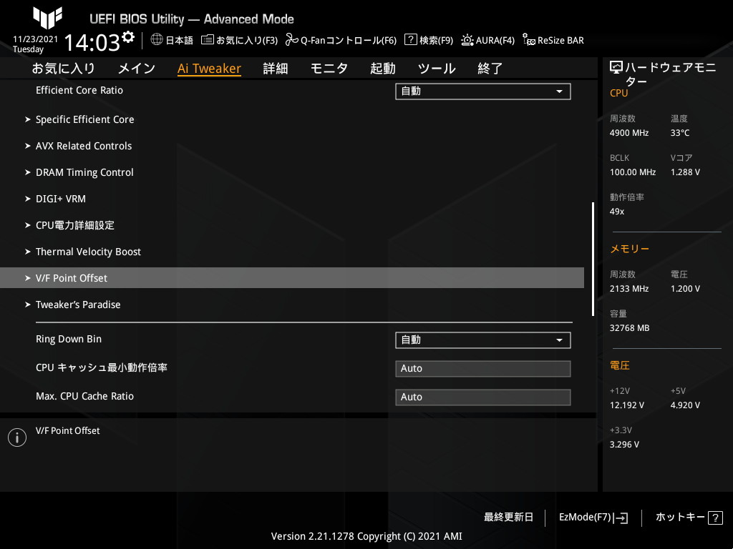Click the 検索(F9) label

click(436, 41)
